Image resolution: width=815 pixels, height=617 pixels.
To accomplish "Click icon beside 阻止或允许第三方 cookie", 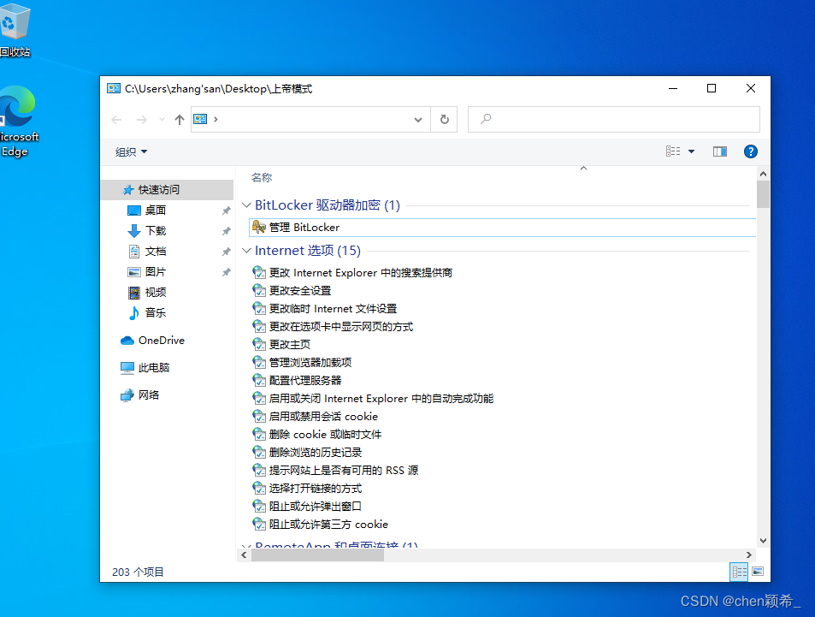I will [x=259, y=524].
